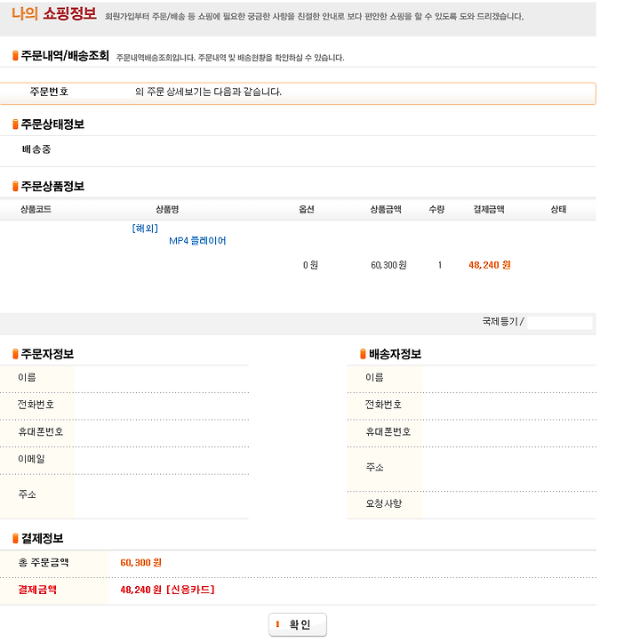The width and height of the screenshot is (640, 643).
Task: Click the 총 주문금액 label
Action: click(x=44, y=563)
